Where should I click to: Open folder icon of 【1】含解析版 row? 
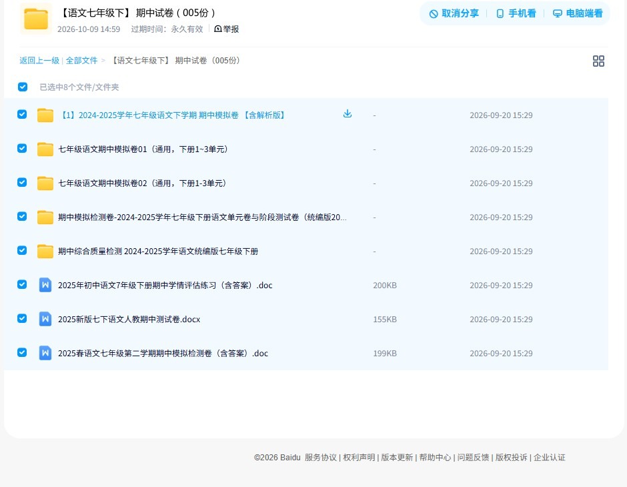pos(45,115)
